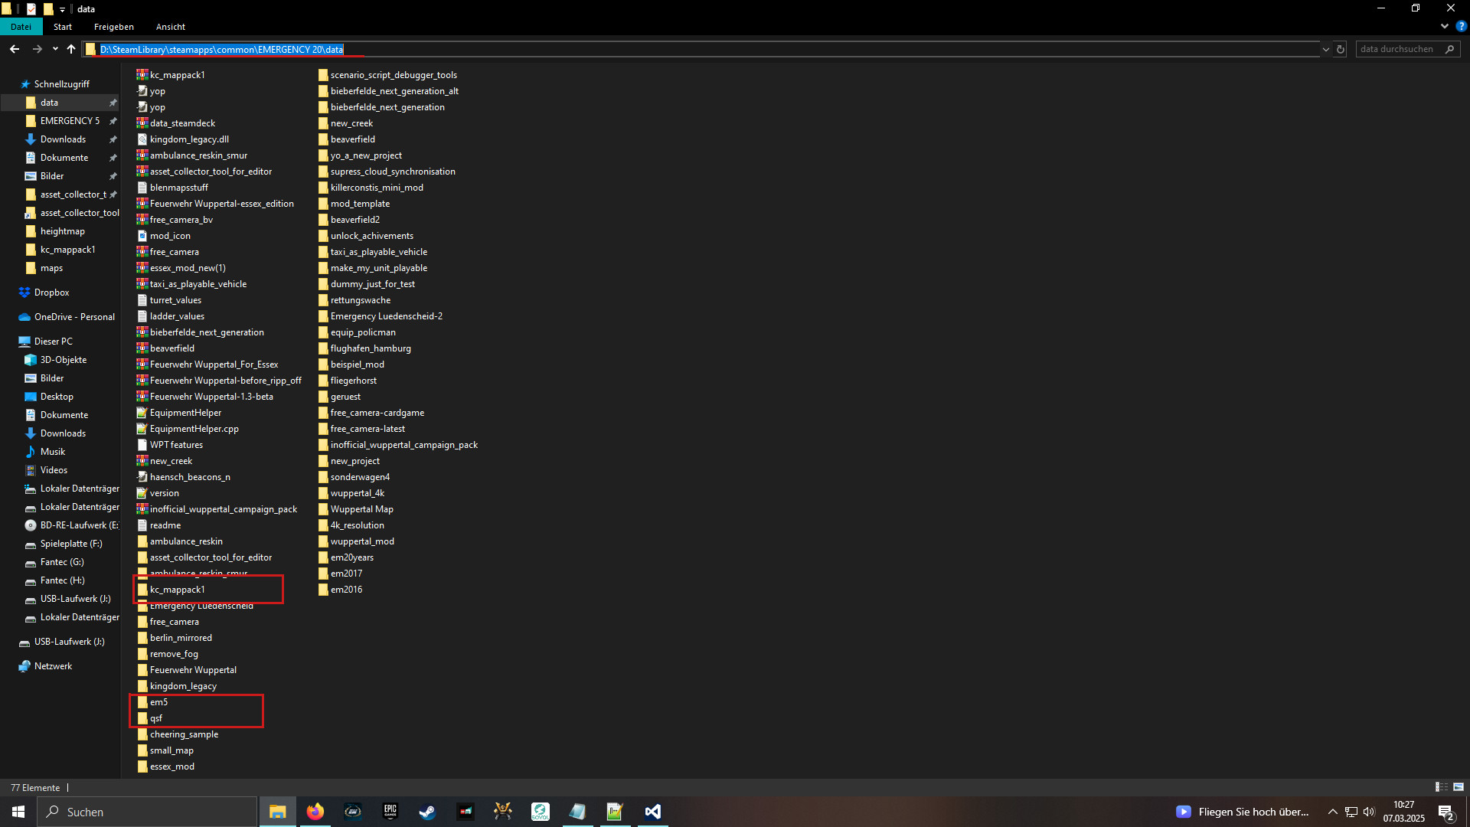Select Dropbox in the navigation pane
This screenshot has width=1470, height=827.
(x=51, y=293)
